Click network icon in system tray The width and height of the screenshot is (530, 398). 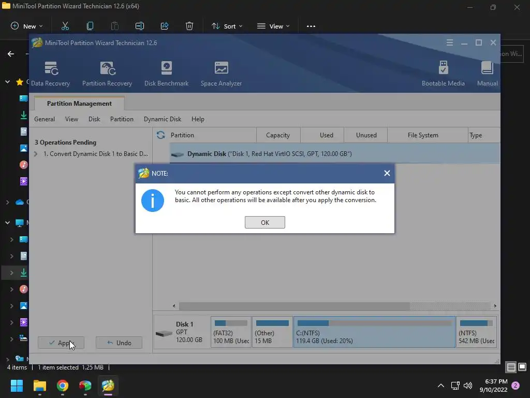click(455, 386)
